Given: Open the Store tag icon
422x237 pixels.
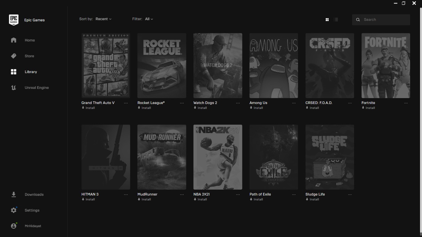Looking at the screenshot, I should [x=14, y=56].
